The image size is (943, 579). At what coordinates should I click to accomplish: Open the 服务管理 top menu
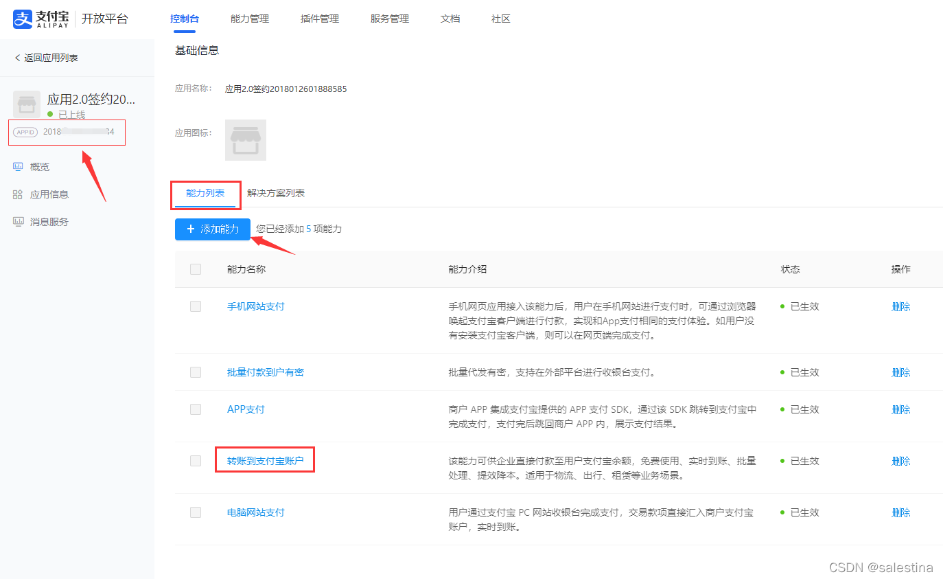click(390, 19)
